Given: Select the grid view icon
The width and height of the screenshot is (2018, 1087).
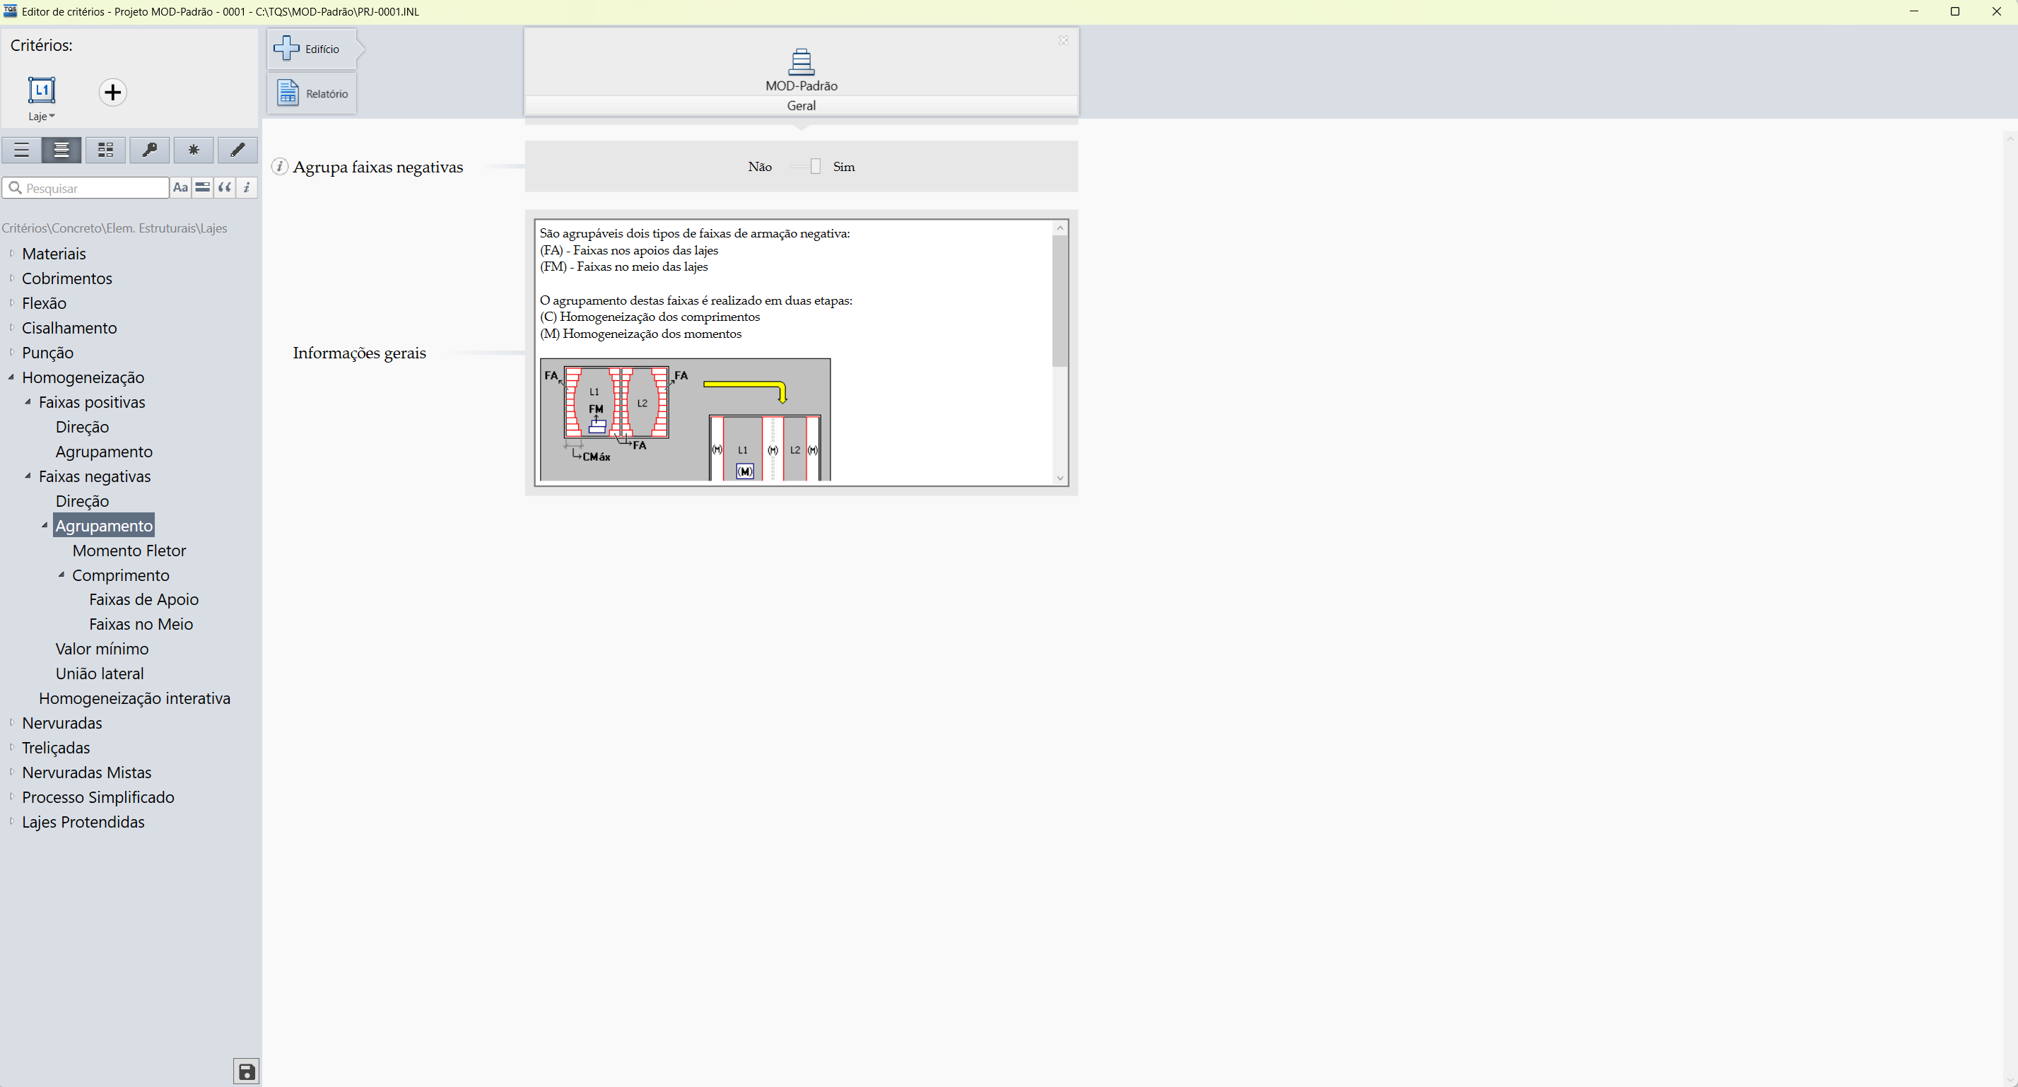Looking at the screenshot, I should click(106, 150).
